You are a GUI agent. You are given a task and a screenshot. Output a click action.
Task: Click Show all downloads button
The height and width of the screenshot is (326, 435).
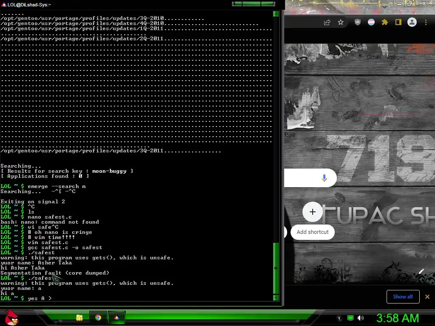[403, 297]
